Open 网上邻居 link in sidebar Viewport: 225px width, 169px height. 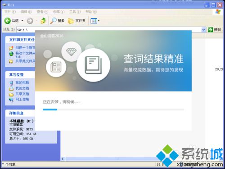click(x=22, y=99)
